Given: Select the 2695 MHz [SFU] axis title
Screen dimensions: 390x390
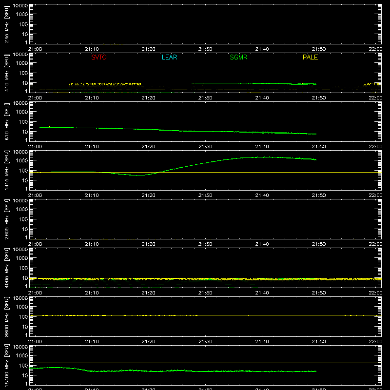Looking at the screenshot, I should (7, 219).
